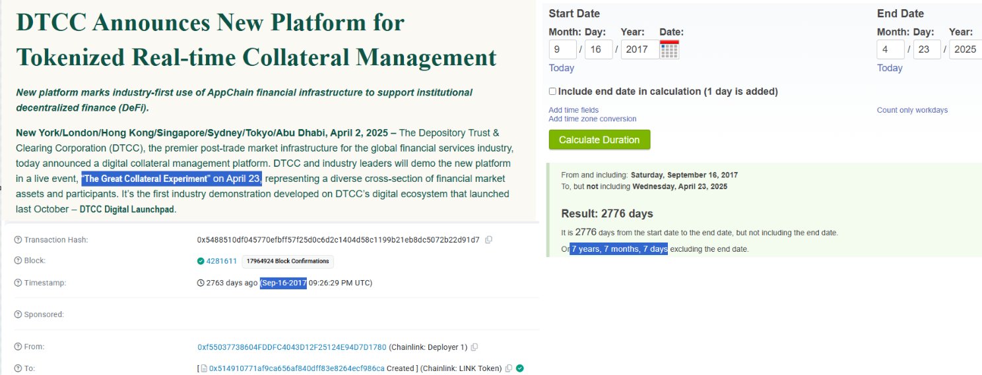Click the end date Day input field

927,49
